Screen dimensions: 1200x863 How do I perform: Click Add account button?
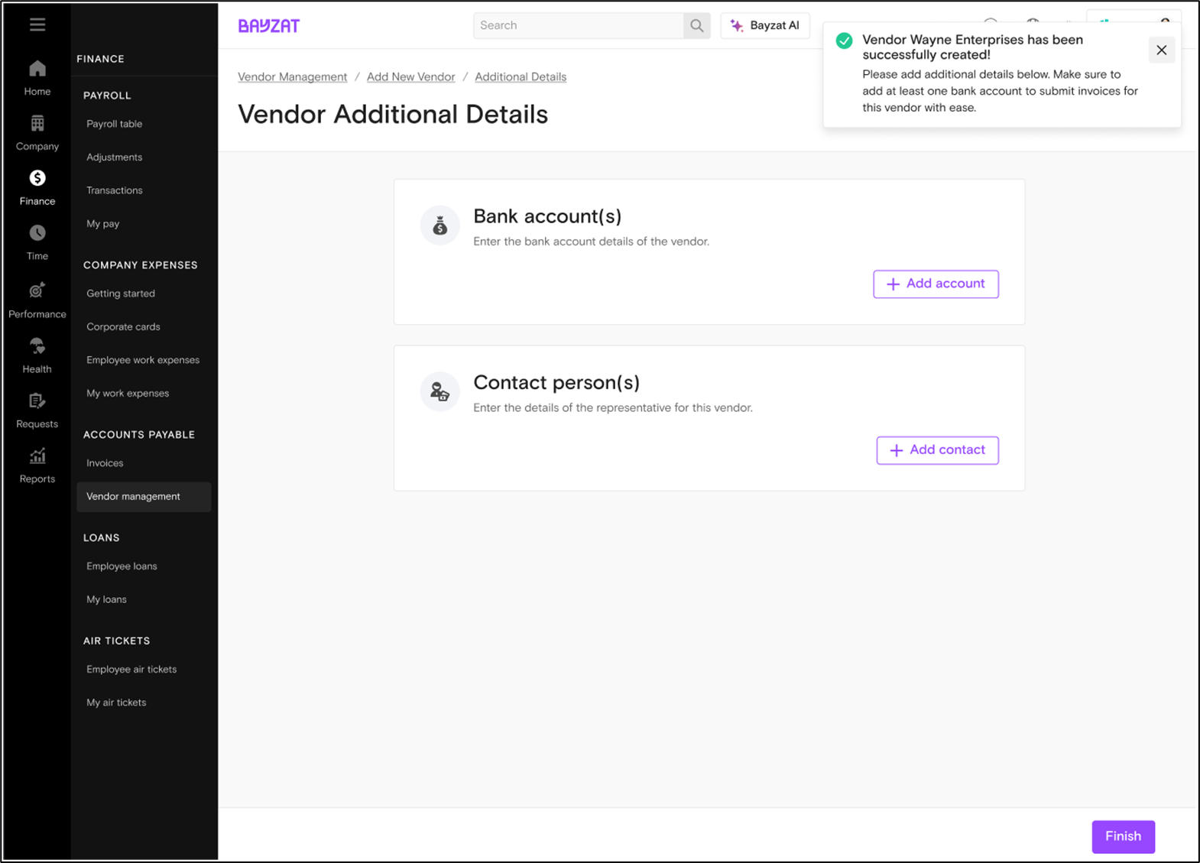point(936,284)
